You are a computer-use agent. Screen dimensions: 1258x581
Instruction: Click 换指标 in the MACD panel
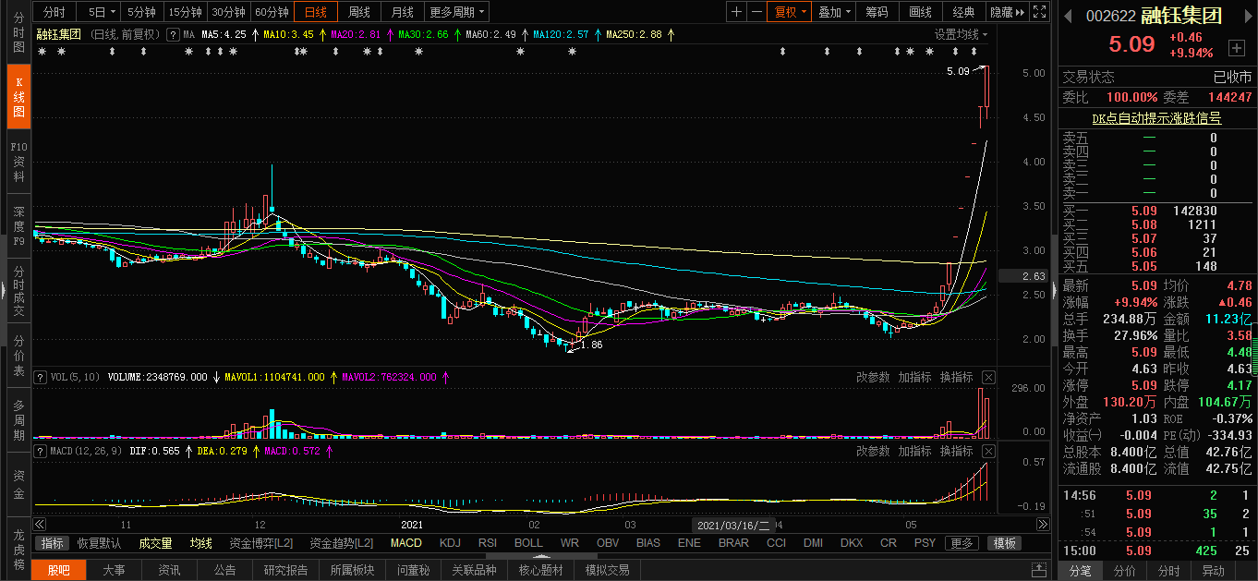pos(956,451)
